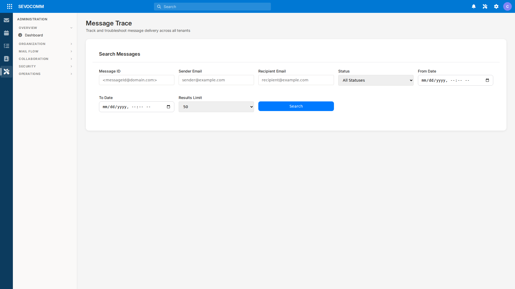
Task: Open the settings gear icon
Action: tap(496, 6)
